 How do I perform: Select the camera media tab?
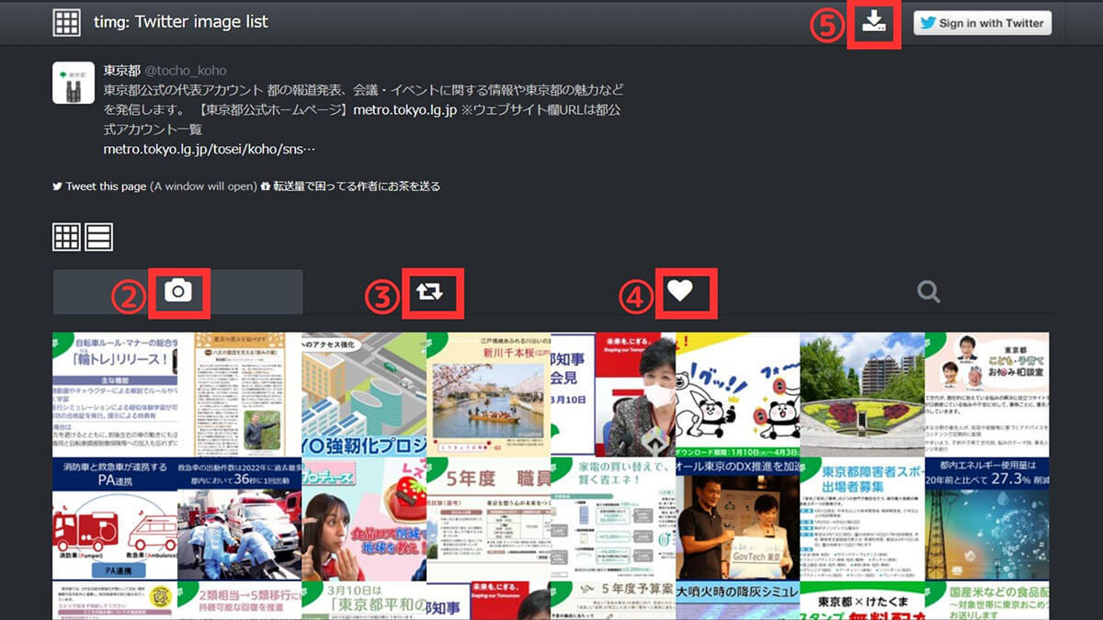177,292
